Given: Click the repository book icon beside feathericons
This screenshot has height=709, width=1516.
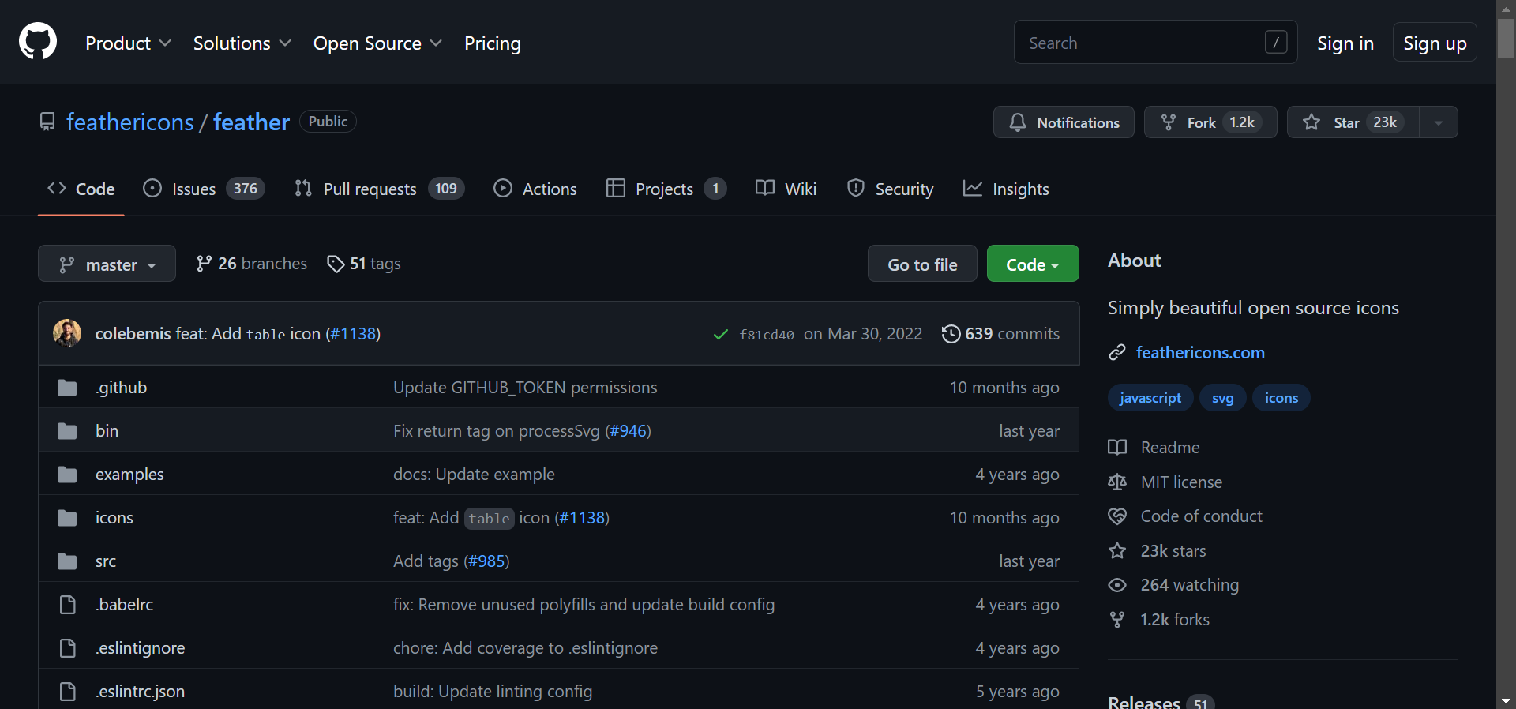Looking at the screenshot, I should [x=47, y=122].
